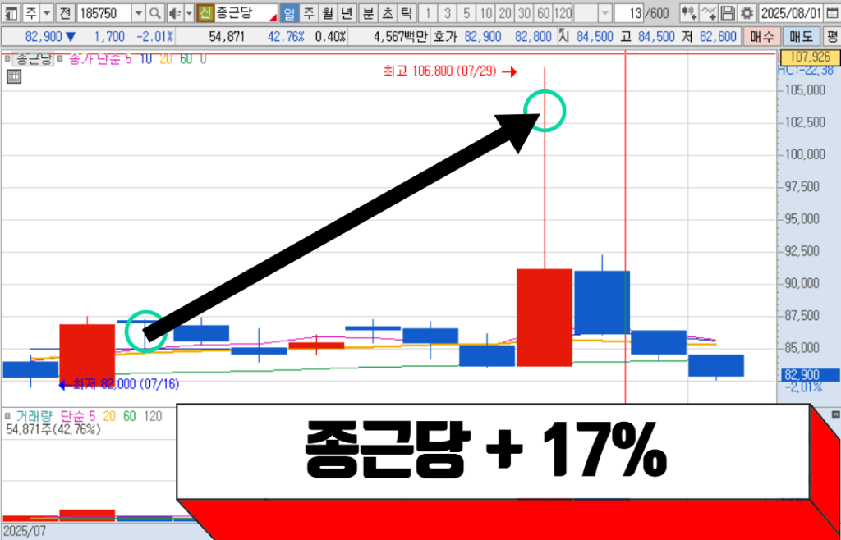Select the 10 interval button
The width and height of the screenshot is (841, 540).
click(x=486, y=13)
